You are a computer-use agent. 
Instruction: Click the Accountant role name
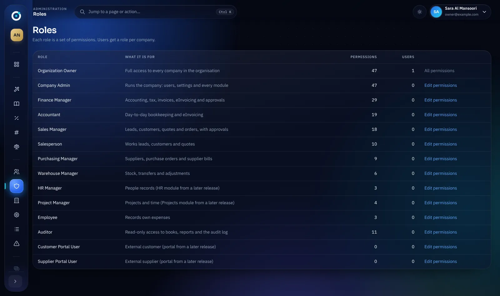[x=49, y=115]
